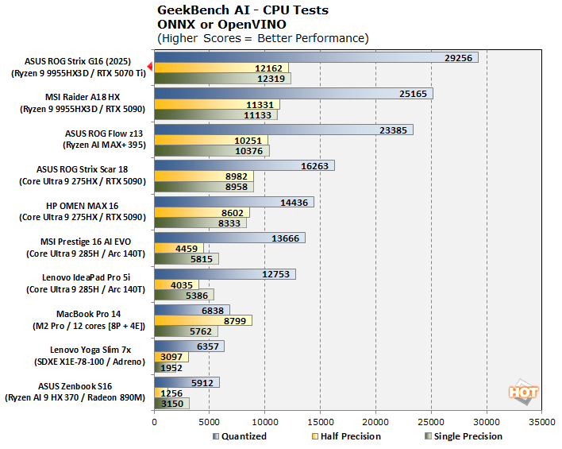This screenshot has width=562, height=449.
Task: Click the 4459 MSI Prestige value
Action: click(187, 249)
